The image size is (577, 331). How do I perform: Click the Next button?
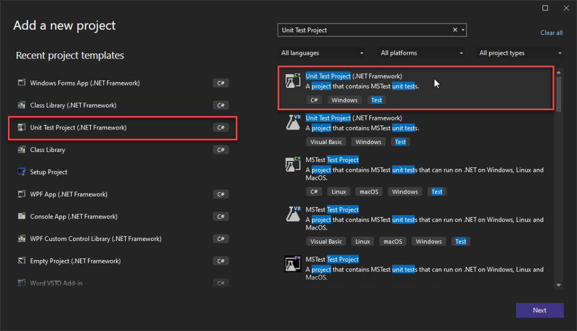[x=539, y=310]
